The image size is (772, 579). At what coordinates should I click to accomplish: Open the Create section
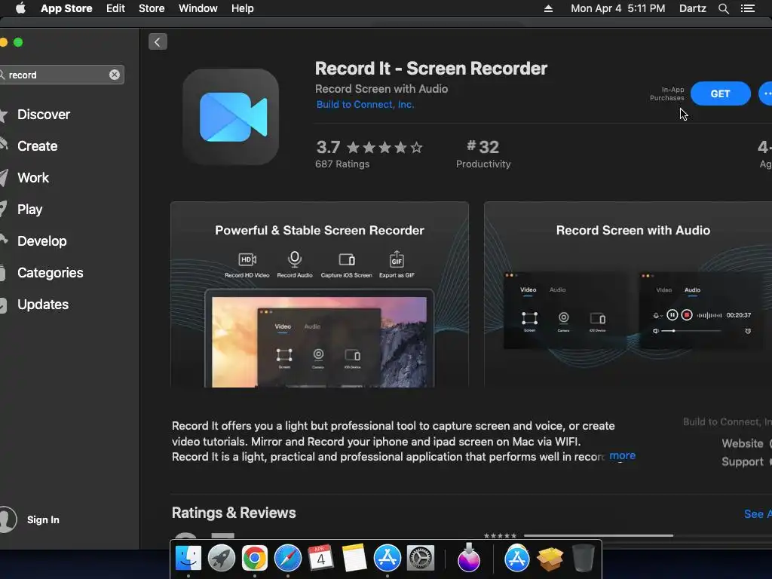click(38, 146)
